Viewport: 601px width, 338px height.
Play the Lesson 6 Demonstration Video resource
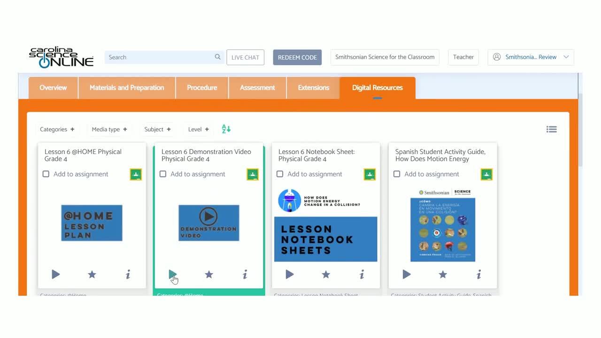click(x=173, y=274)
